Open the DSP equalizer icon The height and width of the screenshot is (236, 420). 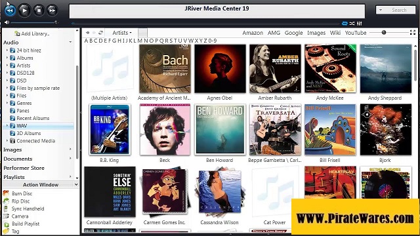(359, 24)
